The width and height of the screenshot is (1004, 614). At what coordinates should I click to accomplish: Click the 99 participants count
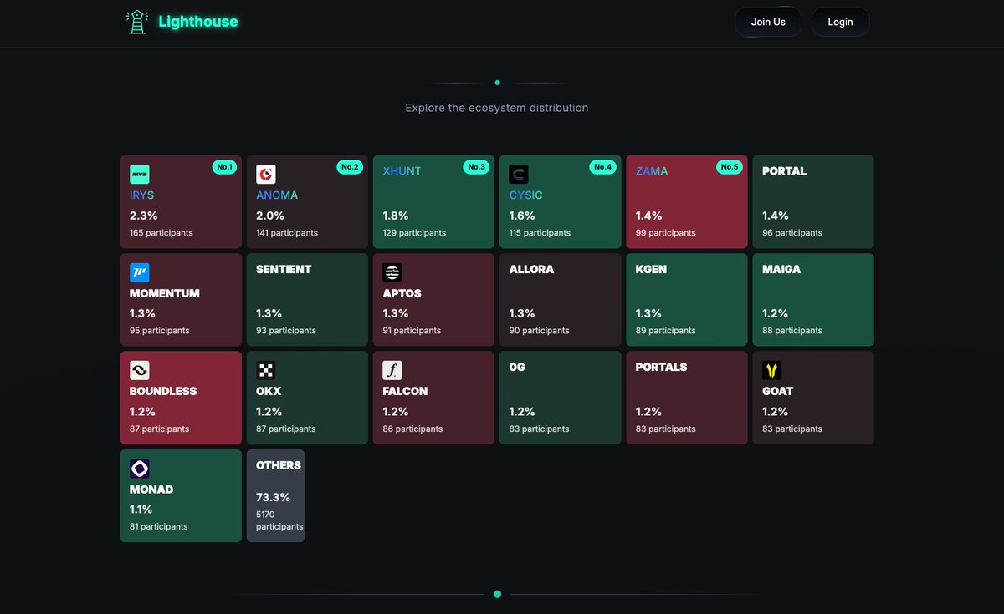[666, 233]
